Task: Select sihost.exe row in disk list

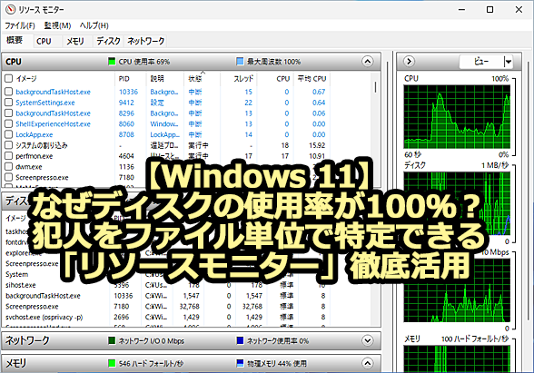Action: coord(165,285)
